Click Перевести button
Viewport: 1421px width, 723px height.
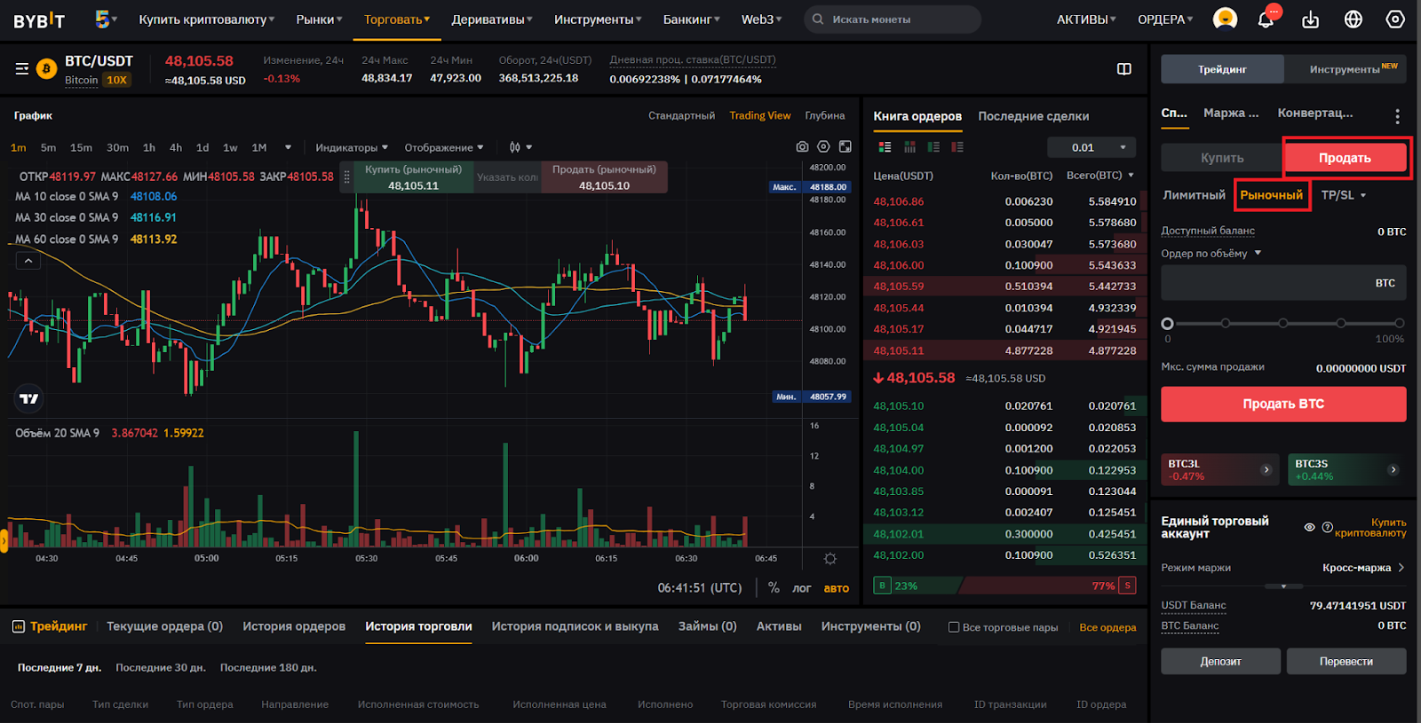point(1346,661)
